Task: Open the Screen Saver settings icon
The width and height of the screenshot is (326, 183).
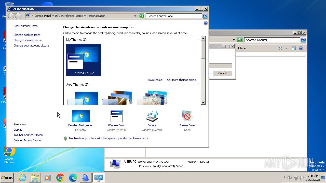Action: (x=187, y=116)
